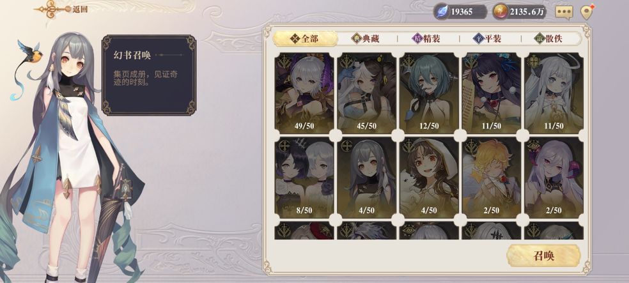Switch to the 精装 tab
Image resolution: width=629 pixels, height=283 pixels.
tap(426, 38)
